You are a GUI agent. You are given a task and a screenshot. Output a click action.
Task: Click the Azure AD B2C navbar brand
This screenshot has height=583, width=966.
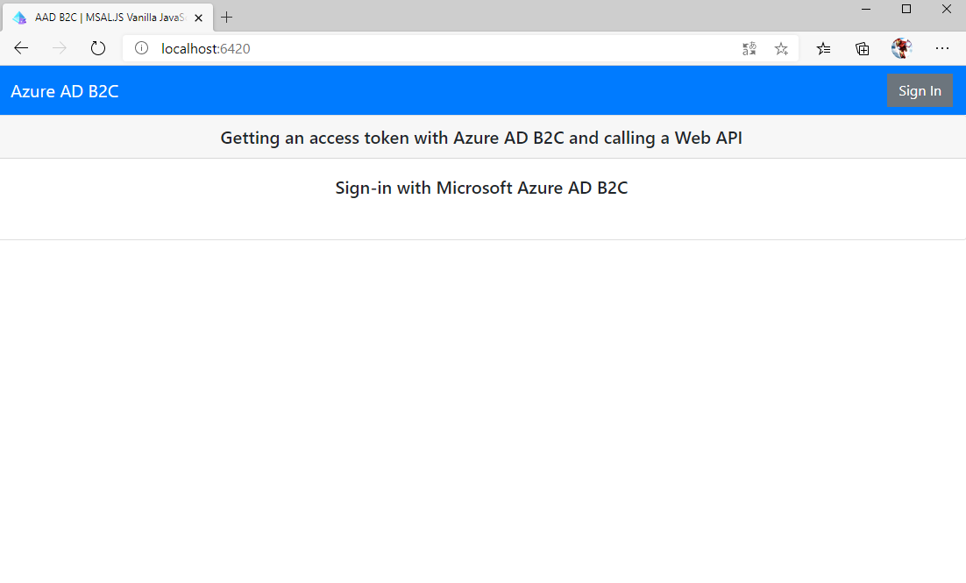65,91
